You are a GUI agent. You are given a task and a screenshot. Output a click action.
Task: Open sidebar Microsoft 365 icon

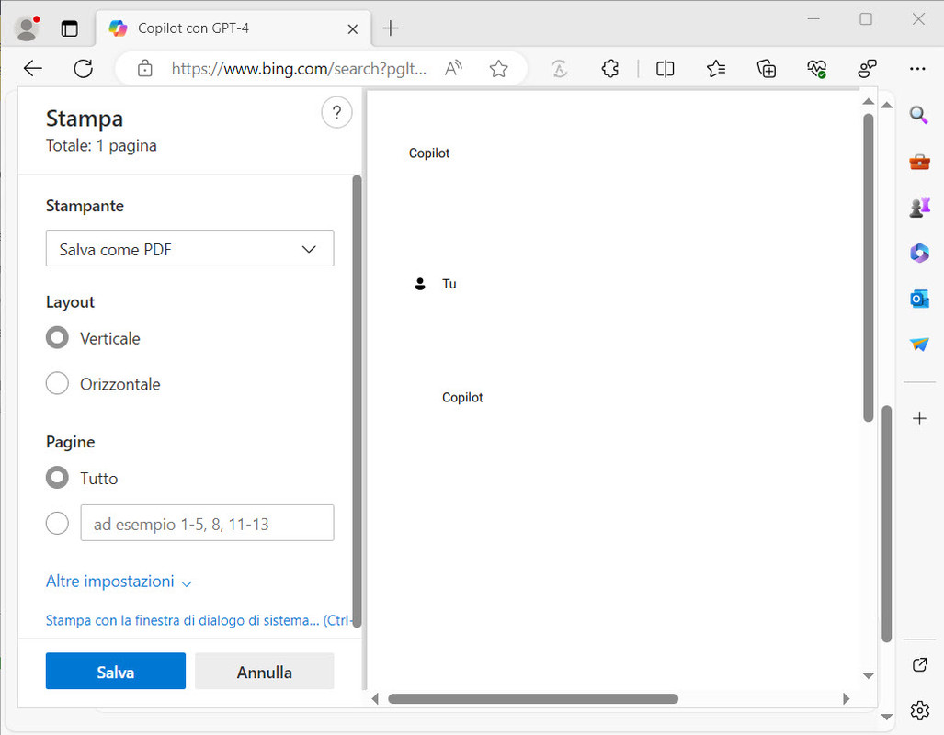point(919,253)
